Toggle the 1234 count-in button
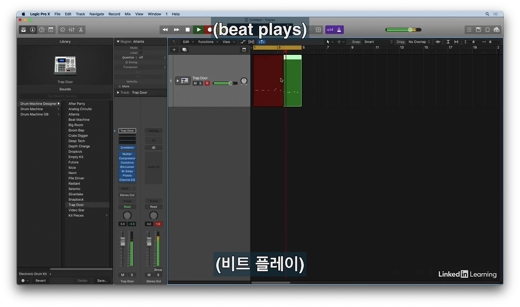This screenshot has width=520, height=307. 330,30
